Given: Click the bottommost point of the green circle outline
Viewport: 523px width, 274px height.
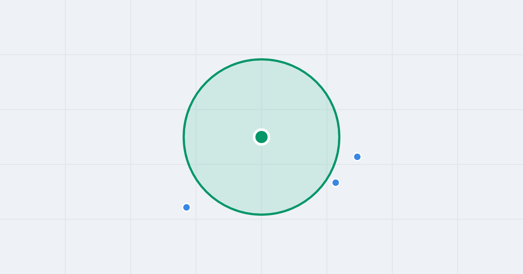Looking at the screenshot, I should 261,214.
